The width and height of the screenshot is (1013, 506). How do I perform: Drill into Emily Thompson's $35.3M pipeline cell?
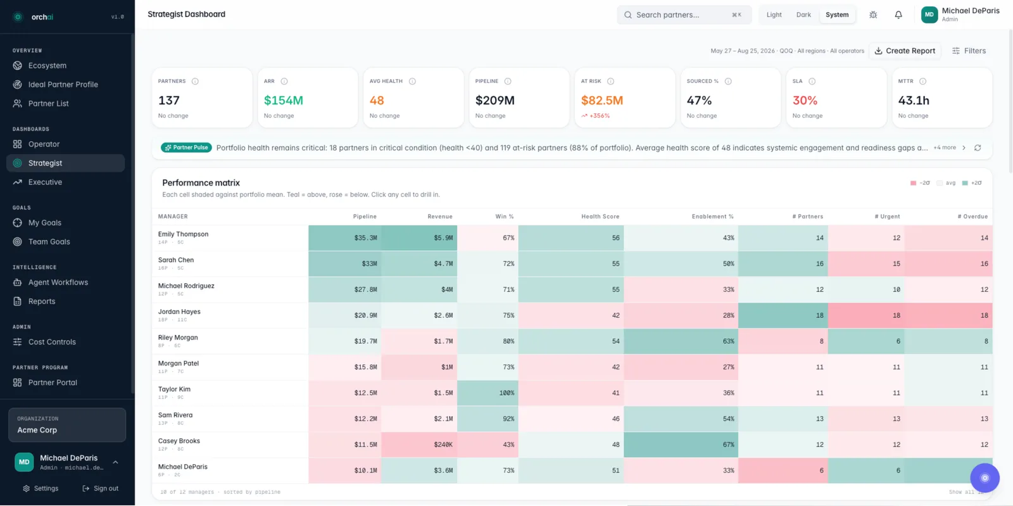[345, 238]
